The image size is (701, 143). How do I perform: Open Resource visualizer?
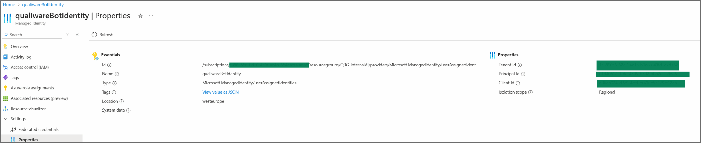point(28,109)
